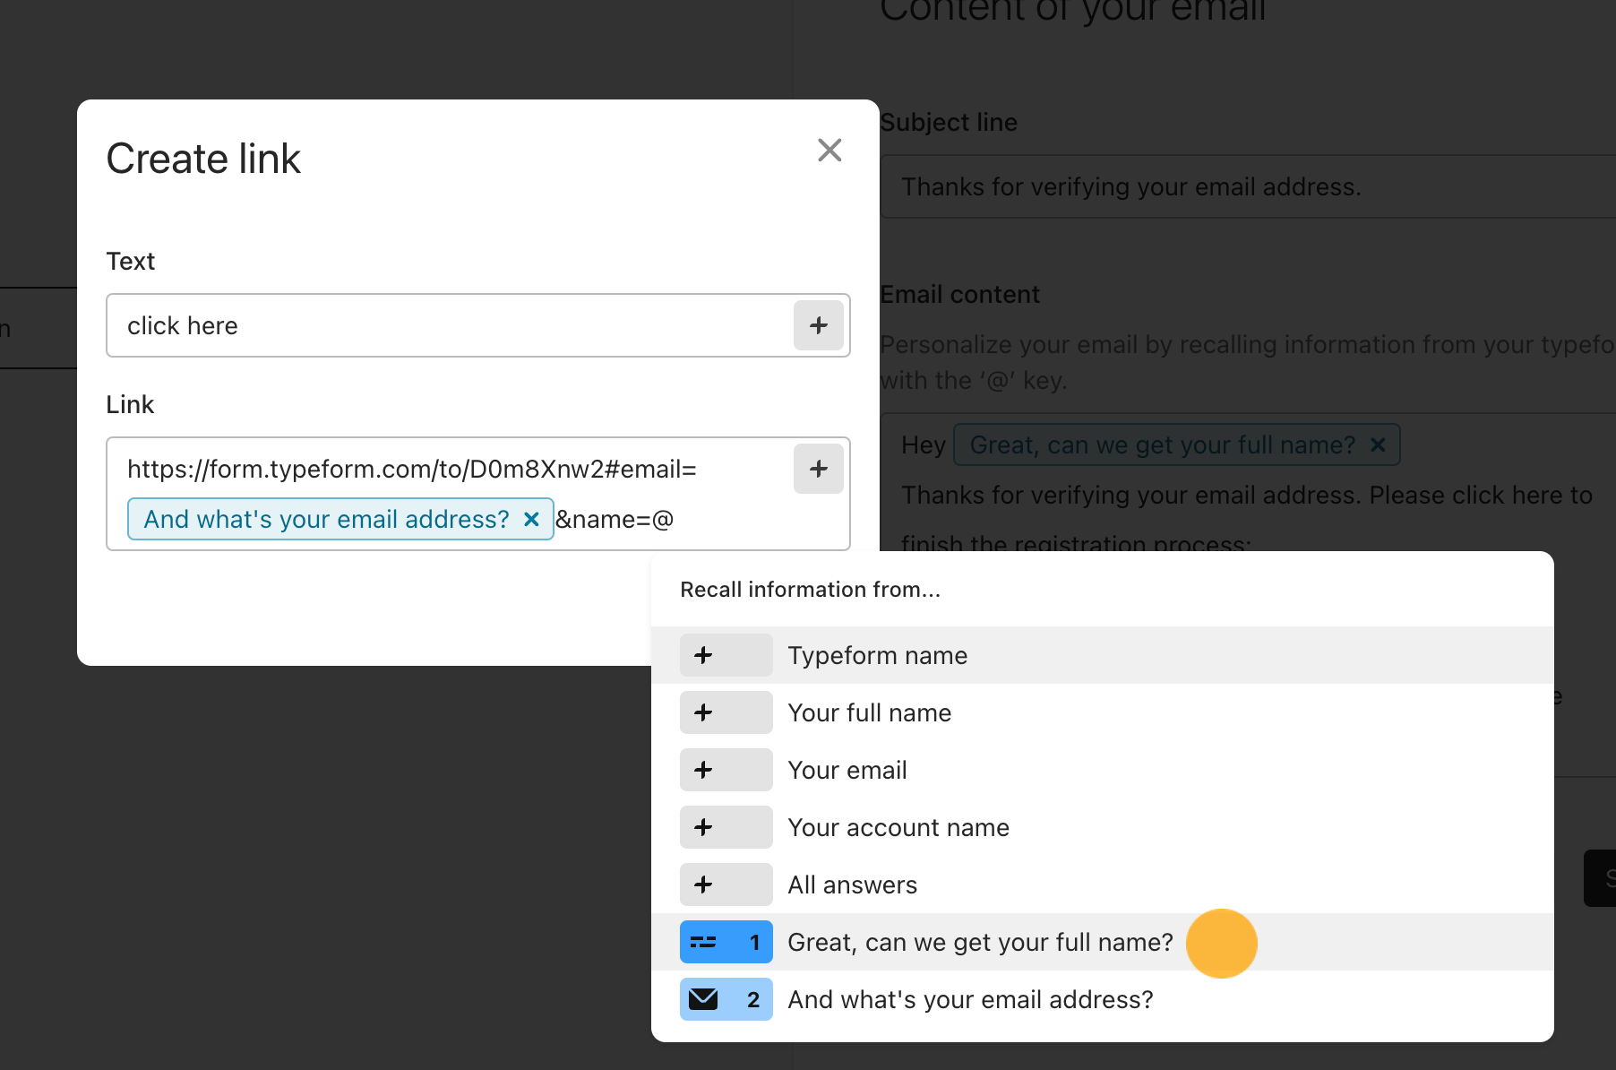1616x1070 pixels.
Task: Remove the email address pill from the link
Action: point(531,519)
